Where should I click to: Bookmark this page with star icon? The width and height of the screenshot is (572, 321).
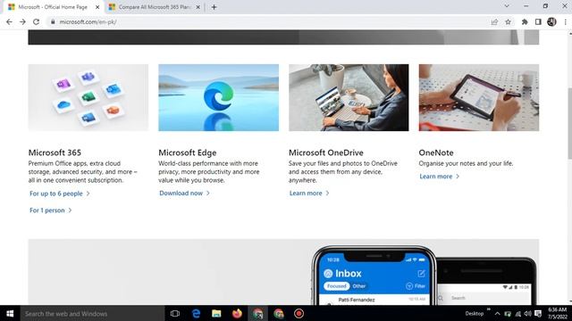pos(508,21)
